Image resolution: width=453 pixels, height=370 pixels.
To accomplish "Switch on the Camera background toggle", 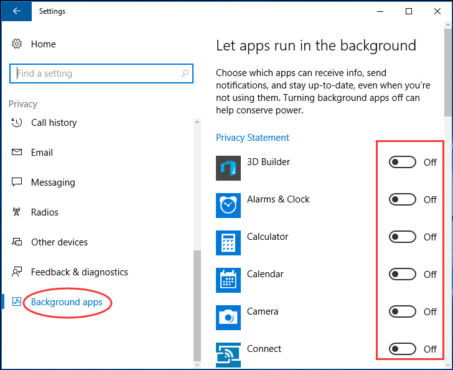I will click(402, 311).
